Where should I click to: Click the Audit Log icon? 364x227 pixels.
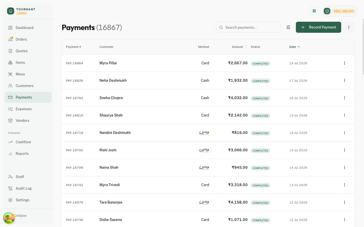click(10, 188)
